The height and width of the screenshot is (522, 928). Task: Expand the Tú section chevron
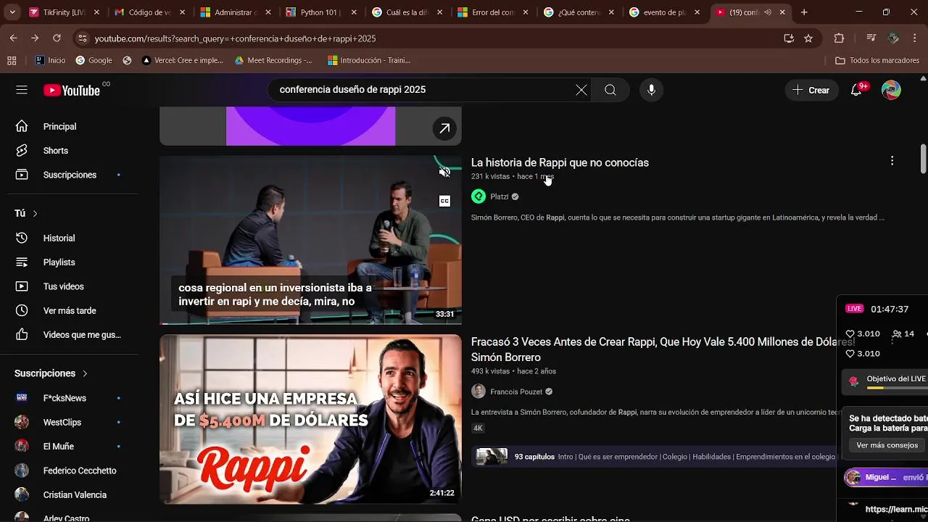pos(35,213)
